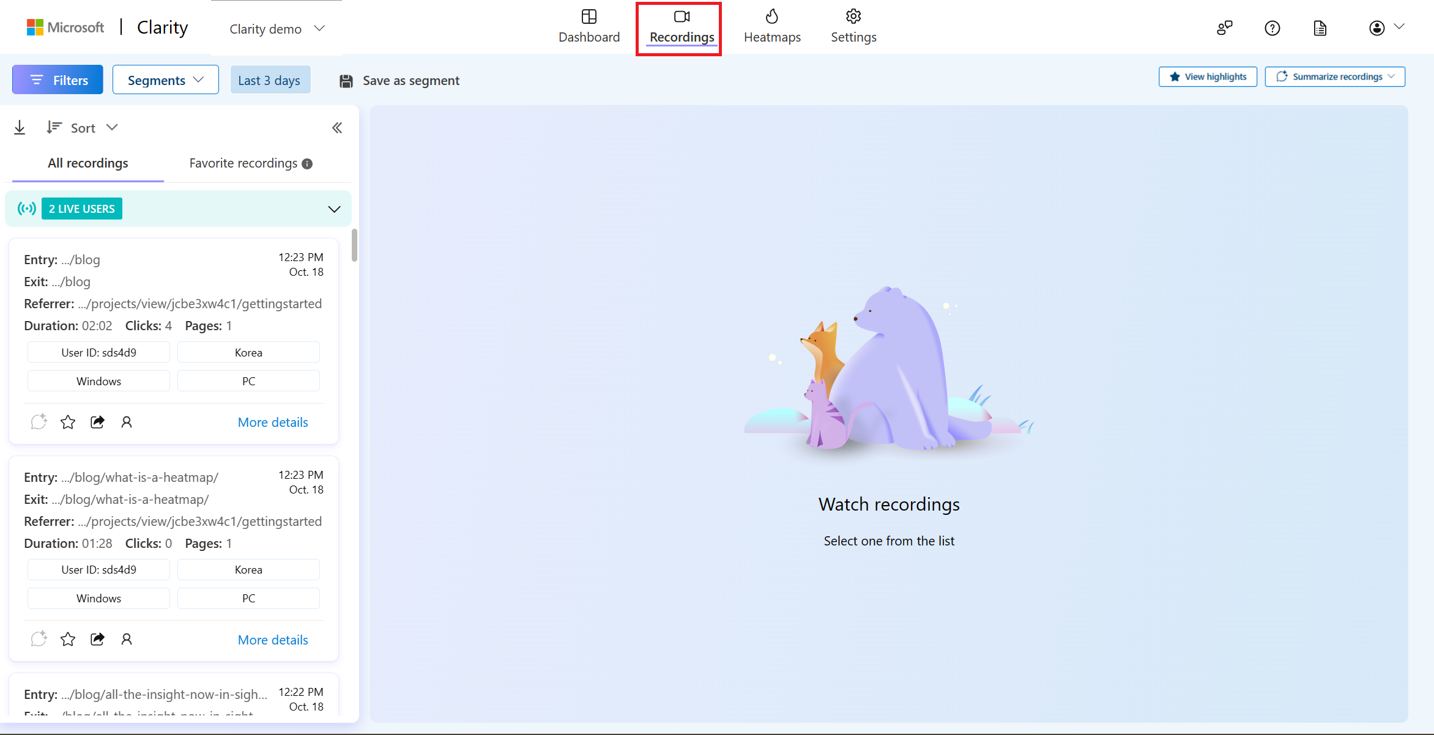Select the Recordings tab
Viewport: 1434px width, 735px height.
(681, 28)
